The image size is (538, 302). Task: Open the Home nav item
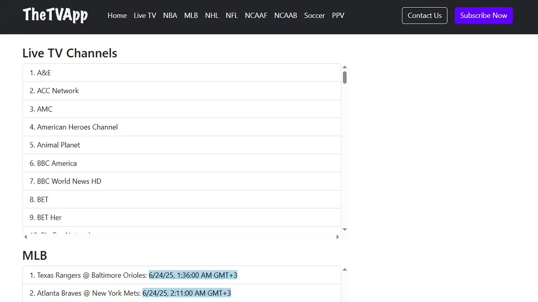point(117,15)
